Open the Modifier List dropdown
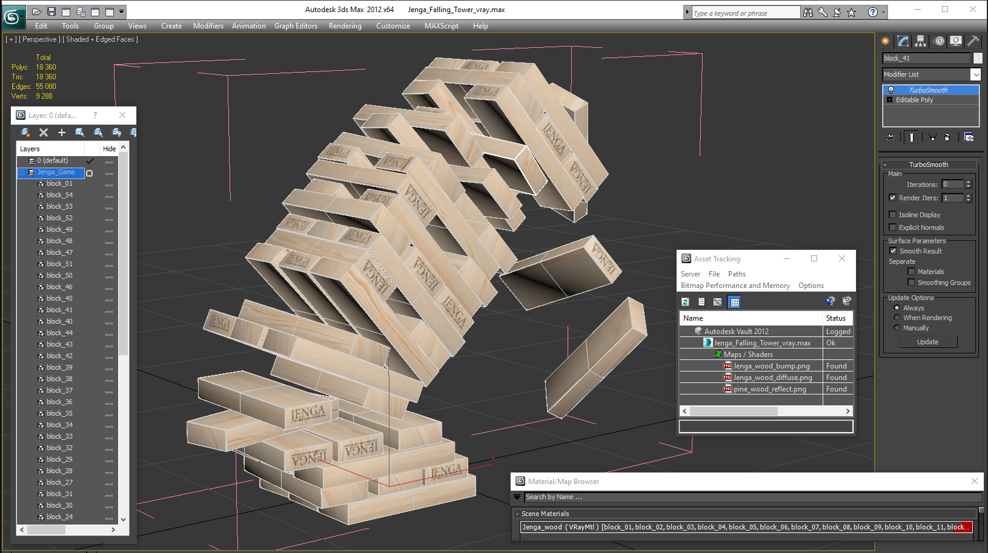Image resolution: width=988 pixels, height=553 pixels. [x=975, y=74]
